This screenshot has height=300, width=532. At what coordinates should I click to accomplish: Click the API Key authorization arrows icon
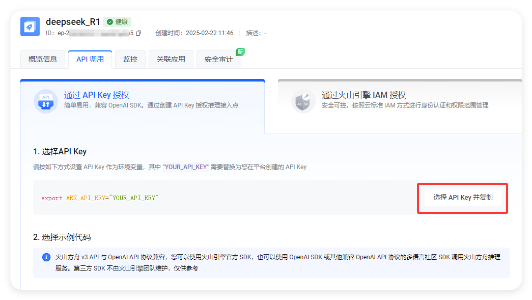pyautogui.click(x=46, y=101)
